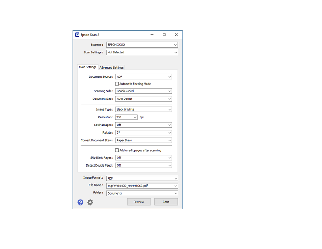Expand the Stitch Images dropdown
Image resolution: width=322 pixels, height=249 pixels.
[143, 125]
